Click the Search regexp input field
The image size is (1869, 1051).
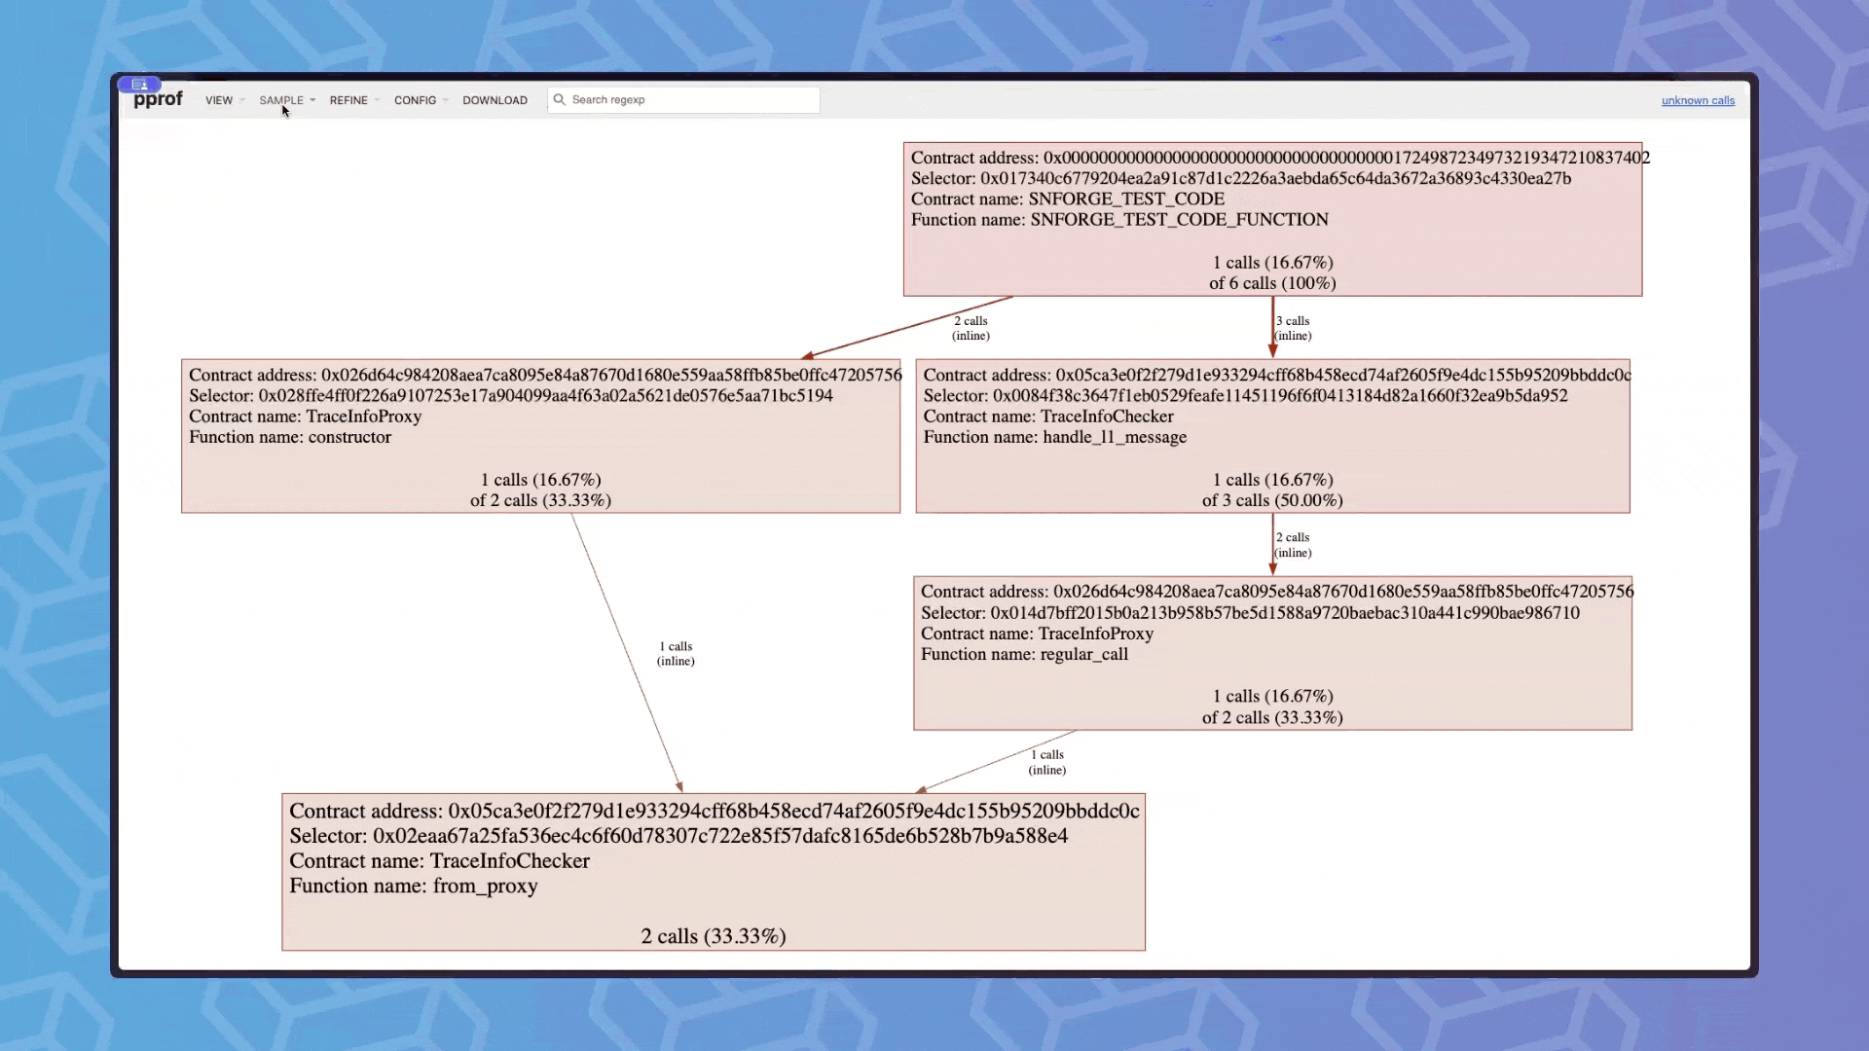[690, 99]
